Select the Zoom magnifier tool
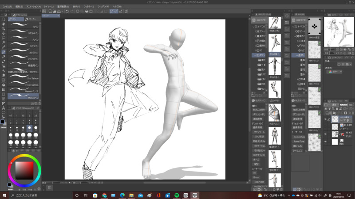Viewport: 355px width, 199px height. pyautogui.click(x=4, y=19)
